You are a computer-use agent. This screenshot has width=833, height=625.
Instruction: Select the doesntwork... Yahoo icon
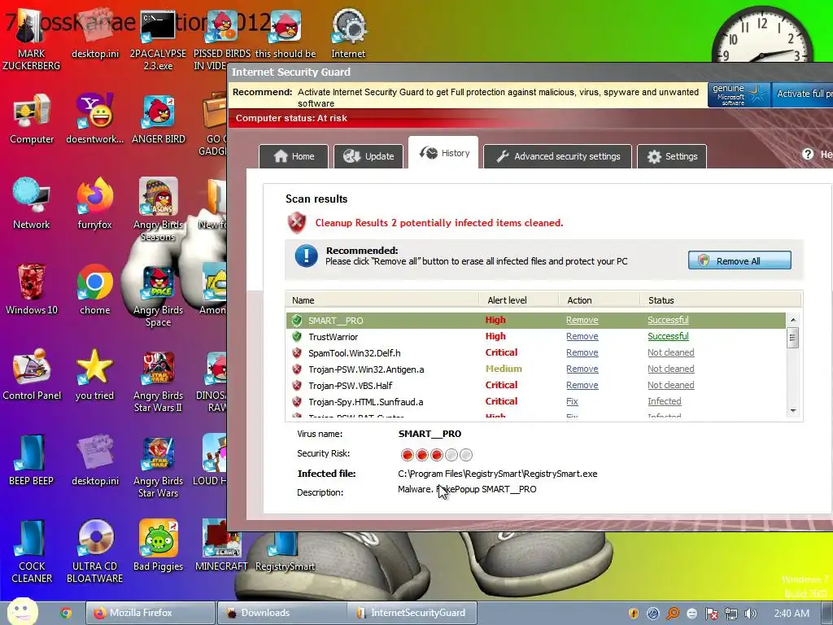tap(95, 119)
